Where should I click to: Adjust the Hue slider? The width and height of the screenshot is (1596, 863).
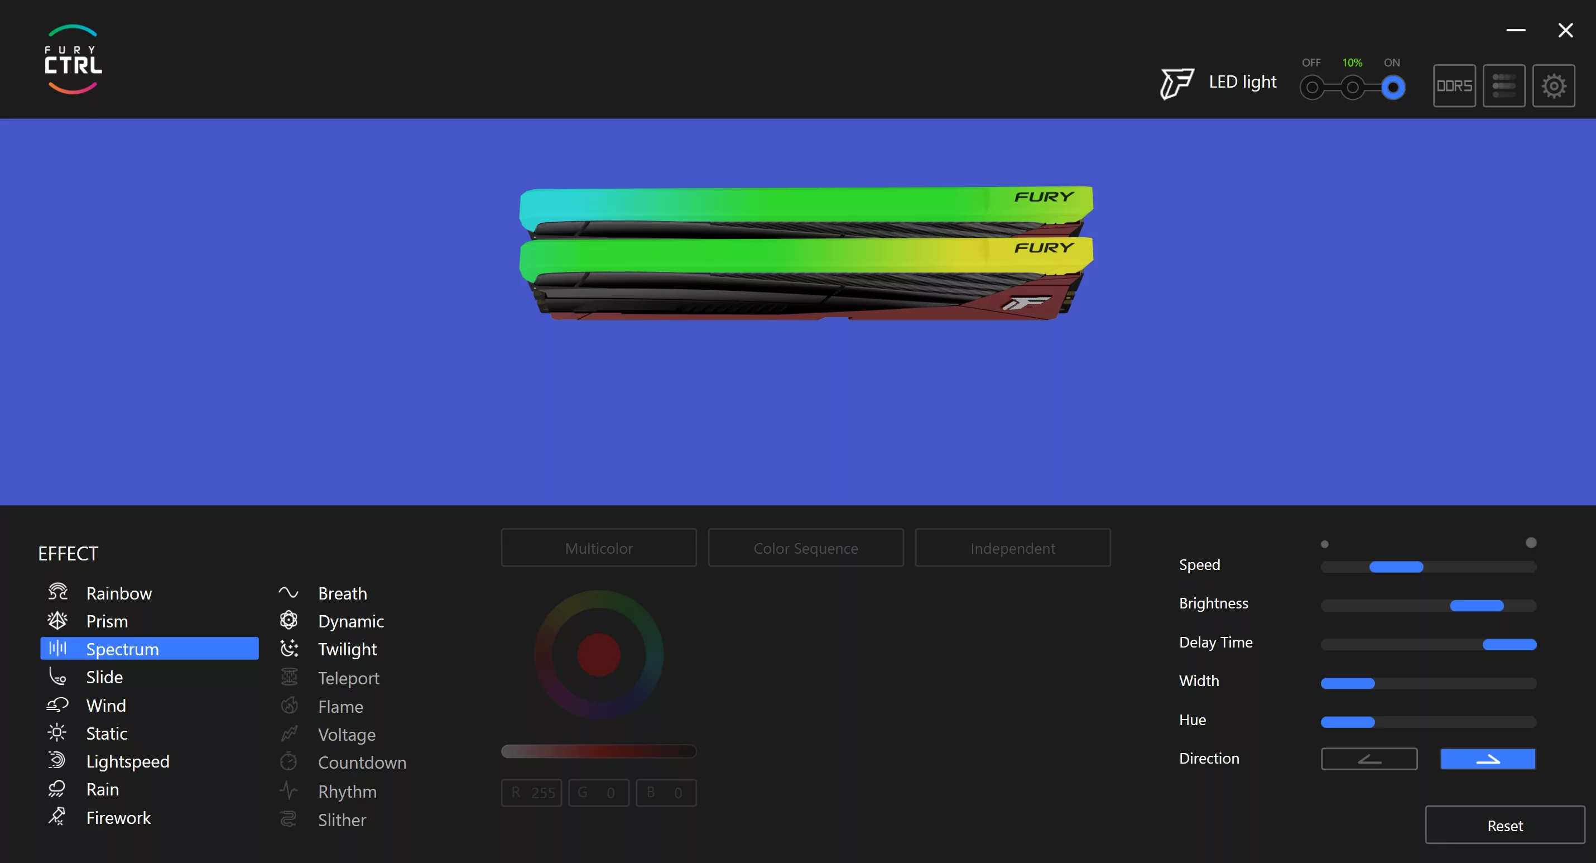(x=1428, y=722)
